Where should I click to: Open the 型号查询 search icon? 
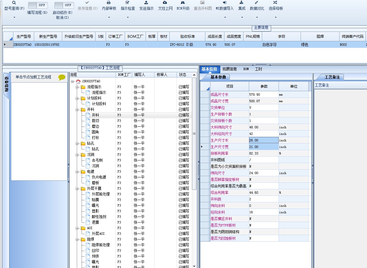[14, 2]
